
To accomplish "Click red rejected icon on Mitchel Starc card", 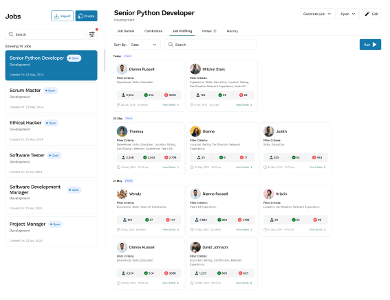I will pos(241,95).
